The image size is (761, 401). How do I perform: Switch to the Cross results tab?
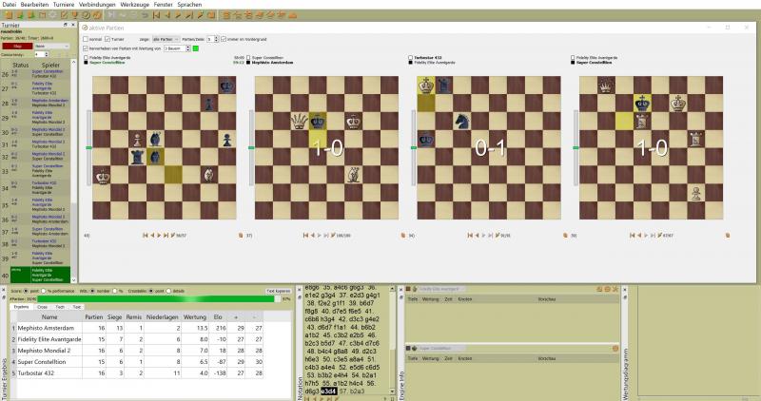click(42, 307)
